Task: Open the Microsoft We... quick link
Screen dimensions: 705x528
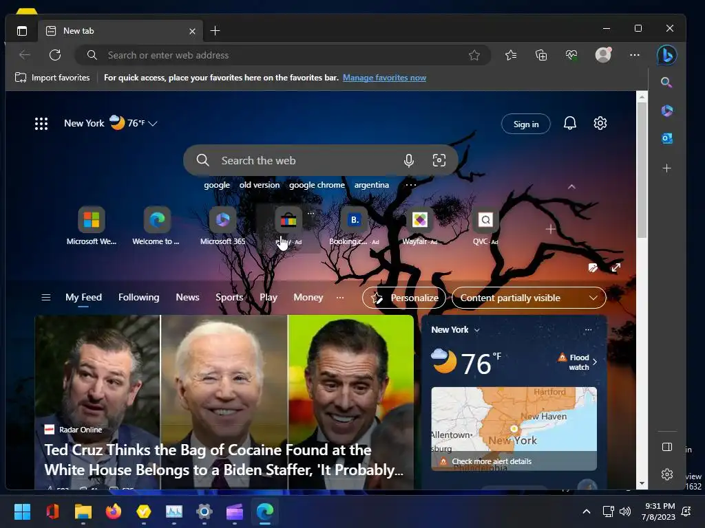Action: pos(92,226)
